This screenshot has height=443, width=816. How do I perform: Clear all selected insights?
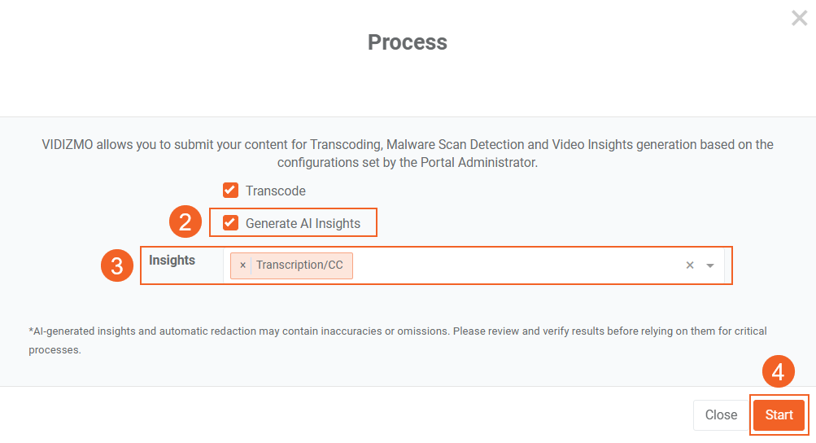pos(690,265)
